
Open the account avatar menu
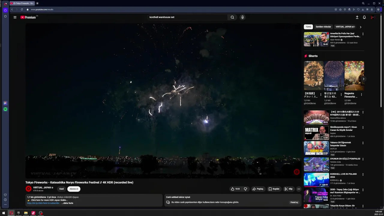[373, 17]
